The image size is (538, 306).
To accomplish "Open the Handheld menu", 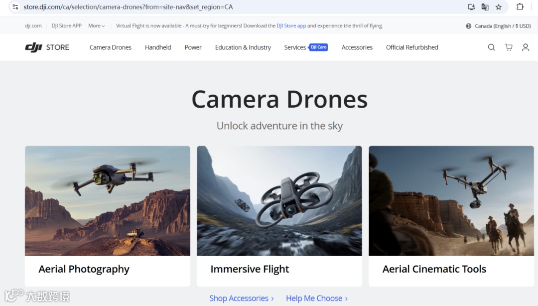I will point(158,47).
